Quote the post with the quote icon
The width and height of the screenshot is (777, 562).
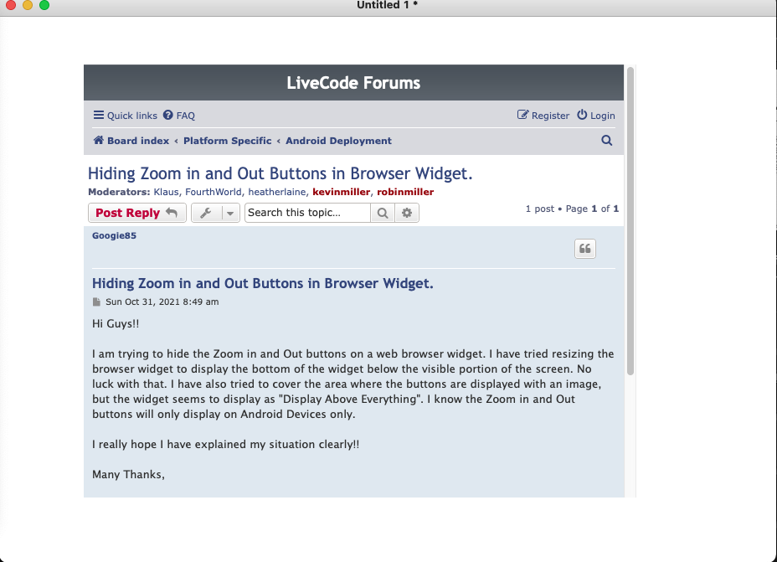[x=585, y=249]
